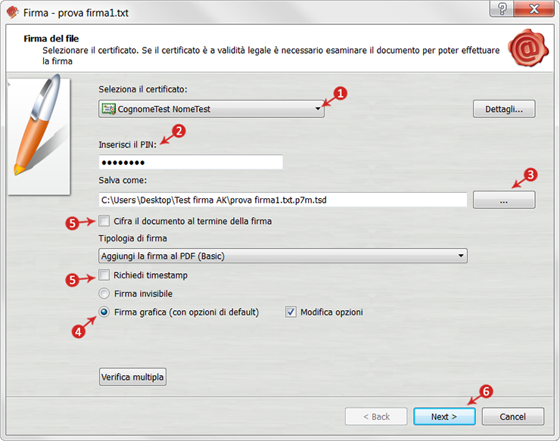The image size is (560, 441).
Task: Click the Verifica multipla button
Action: pos(132,377)
